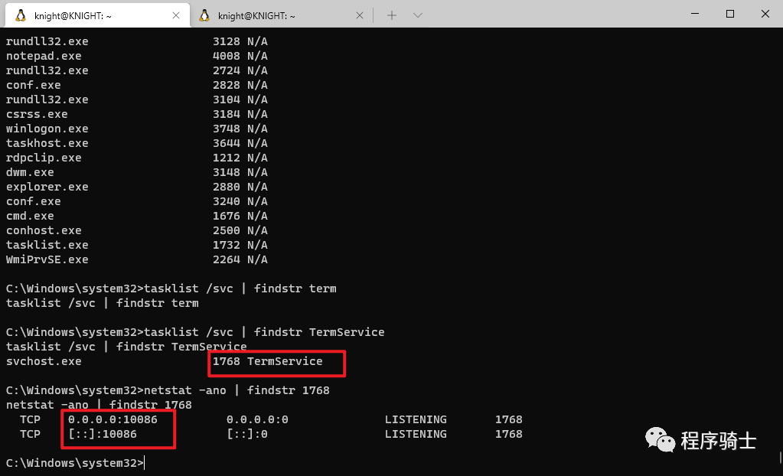Screen dimensions: 783x476
Task: Open a new tab with the plus button
Action: 392,15
